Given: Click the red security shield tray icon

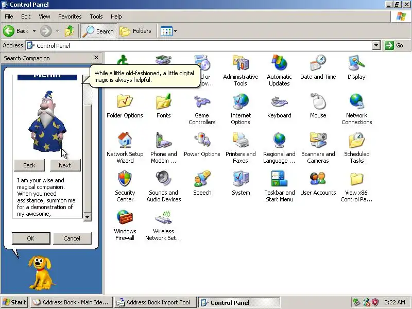Looking at the screenshot, I should click(375, 302).
